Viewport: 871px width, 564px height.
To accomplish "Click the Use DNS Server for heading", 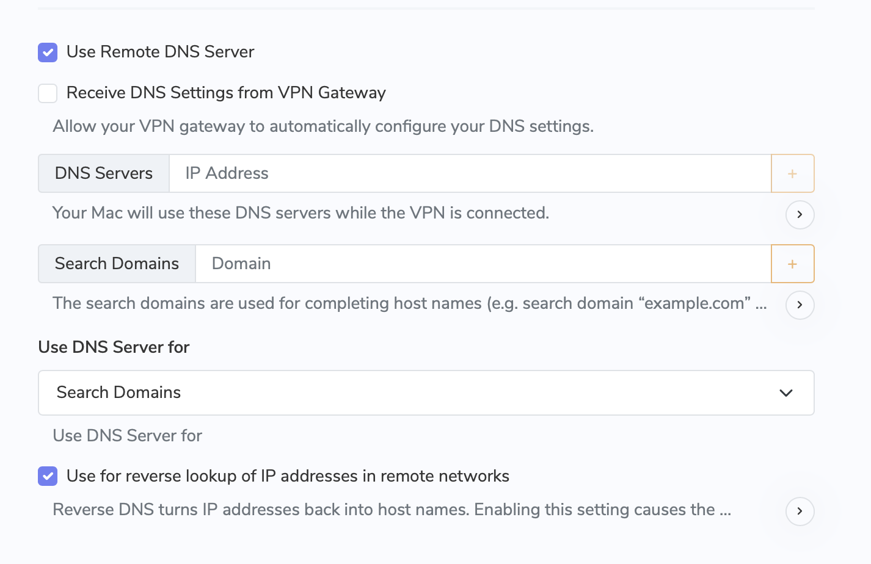I will 114,347.
